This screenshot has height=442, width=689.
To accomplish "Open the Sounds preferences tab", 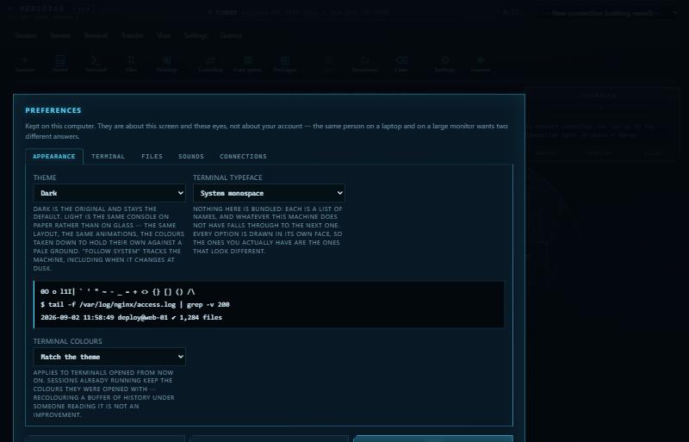I will click(x=191, y=157).
